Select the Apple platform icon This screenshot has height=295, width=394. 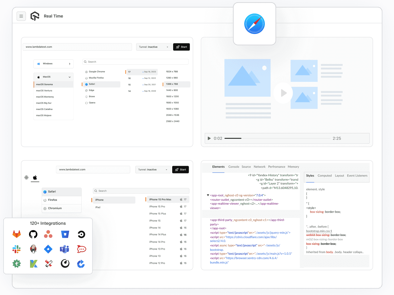point(35,178)
